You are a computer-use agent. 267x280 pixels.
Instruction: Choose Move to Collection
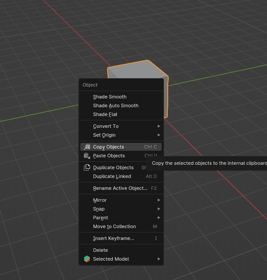[x=115, y=226]
